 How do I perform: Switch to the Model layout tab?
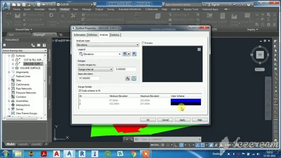(x=11, y=144)
